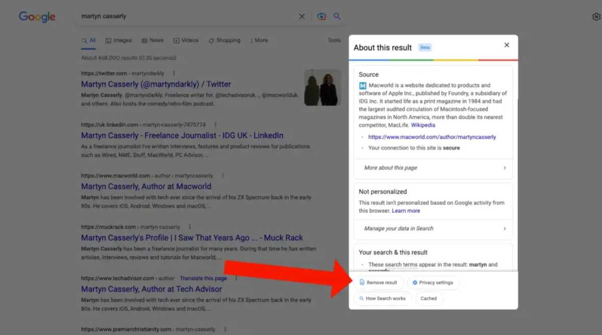Click the Macworld M favicon in Source

363,86
